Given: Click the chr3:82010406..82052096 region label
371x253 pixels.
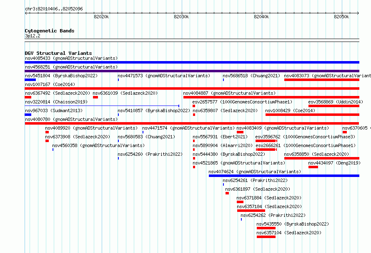Looking at the screenshot, I should click(x=54, y=9).
